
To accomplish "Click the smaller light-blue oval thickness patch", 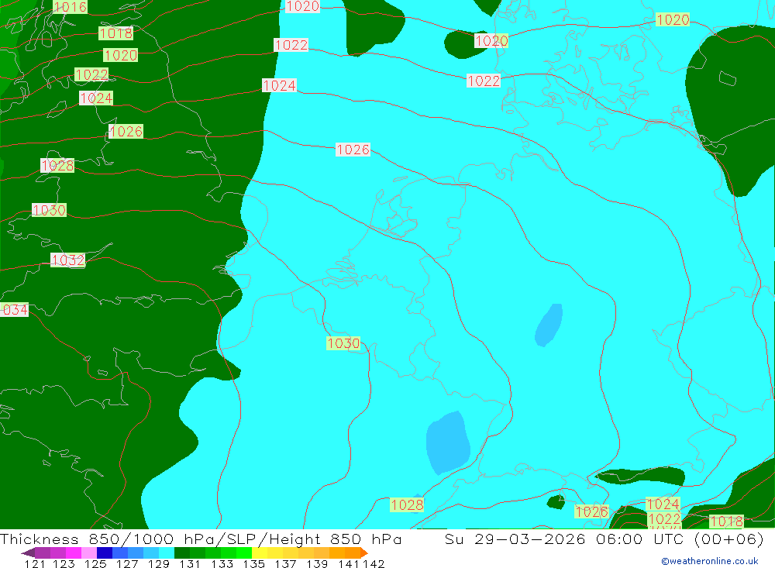I will (x=549, y=325).
